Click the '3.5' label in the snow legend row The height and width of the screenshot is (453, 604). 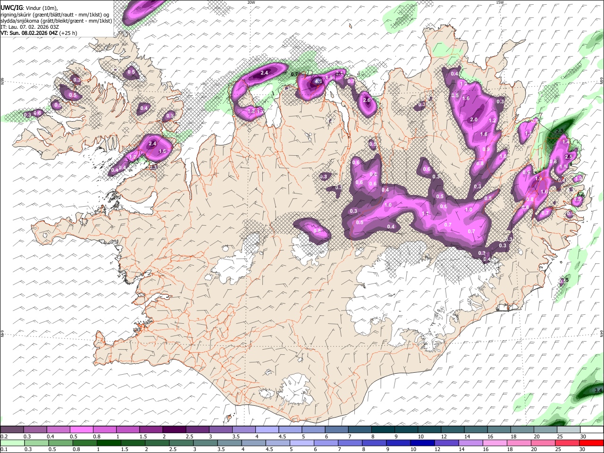[236, 436]
